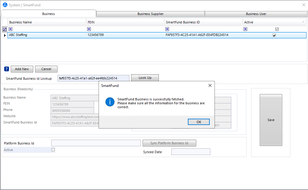
Task: Toggle the Active filter row checkbox
Action: tap(277, 29)
